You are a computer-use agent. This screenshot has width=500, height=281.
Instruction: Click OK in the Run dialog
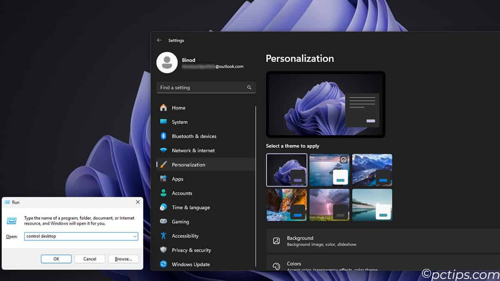(56, 259)
